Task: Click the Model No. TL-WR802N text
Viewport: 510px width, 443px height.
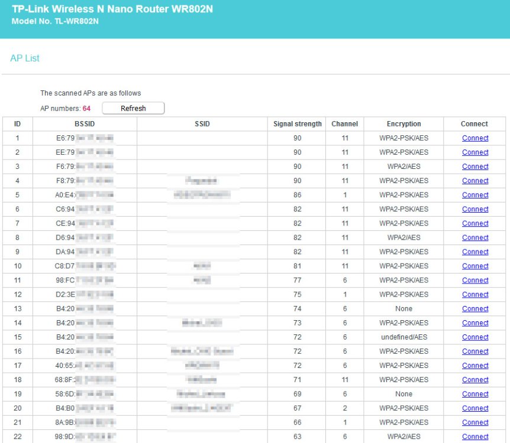Action: [55, 21]
